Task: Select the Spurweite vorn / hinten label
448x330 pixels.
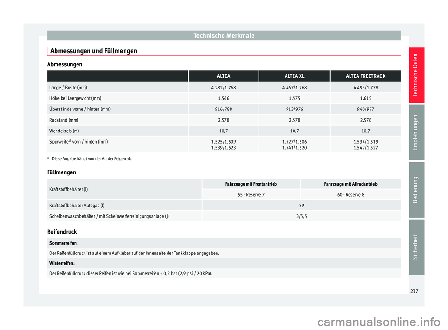Action: pyautogui.click(x=78, y=142)
